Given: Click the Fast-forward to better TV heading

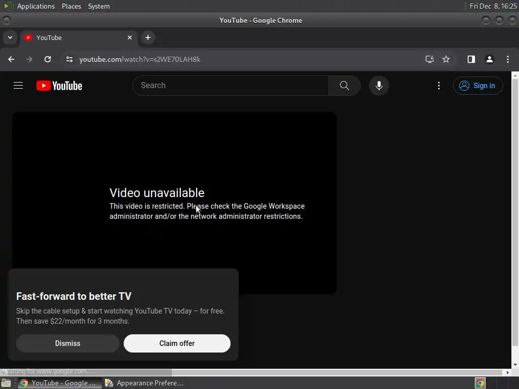Looking at the screenshot, I should coord(74,296).
